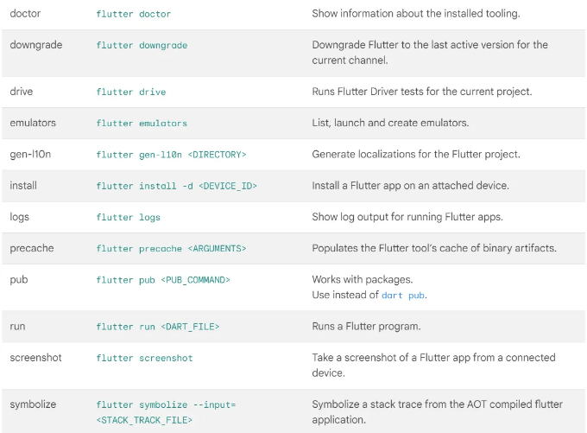Click 'Populates the Flutter tool's cache' description

pos(434,248)
